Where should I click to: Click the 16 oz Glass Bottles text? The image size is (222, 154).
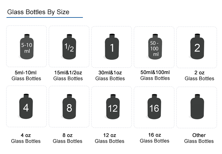tap(155, 138)
